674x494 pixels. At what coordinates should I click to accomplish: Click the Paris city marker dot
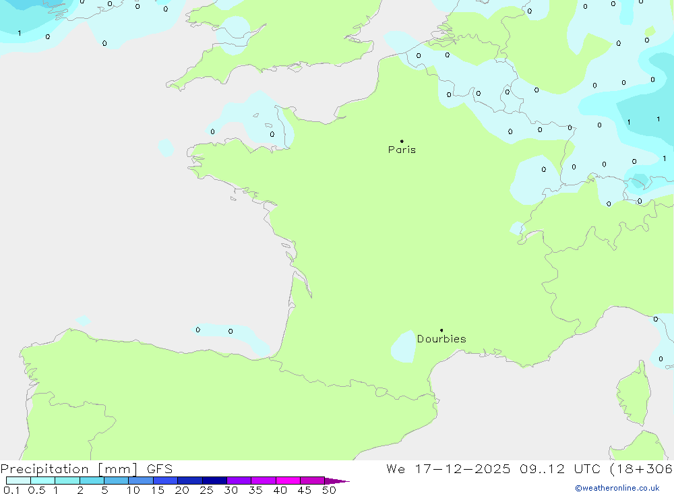coord(402,142)
